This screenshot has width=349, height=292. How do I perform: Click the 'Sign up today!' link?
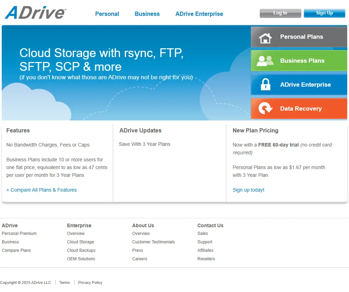(x=249, y=190)
